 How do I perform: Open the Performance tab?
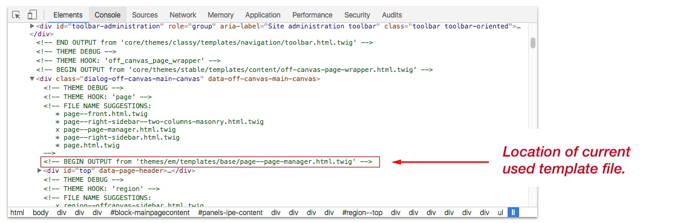(x=313, y=15)
